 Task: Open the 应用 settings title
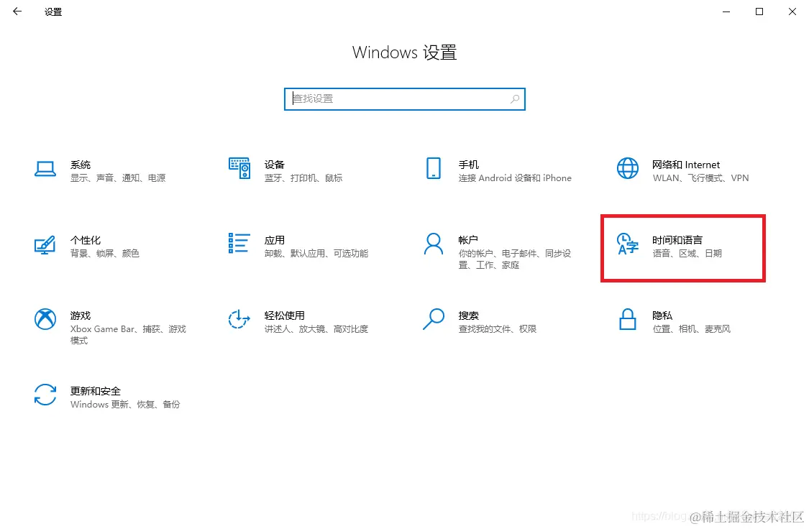click(x=275, y=240)
